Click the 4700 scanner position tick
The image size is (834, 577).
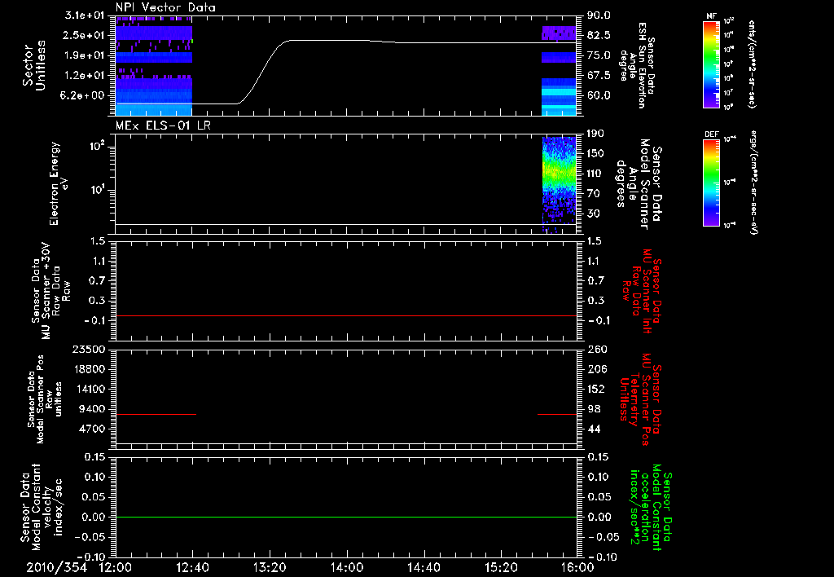point(93,429)
